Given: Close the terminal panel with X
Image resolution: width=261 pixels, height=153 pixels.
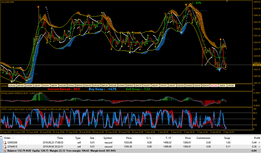Looking at the screenshot, I should [1, 137].
